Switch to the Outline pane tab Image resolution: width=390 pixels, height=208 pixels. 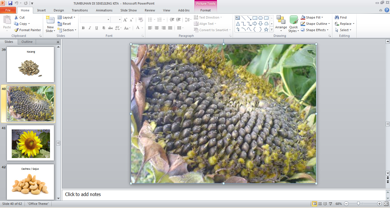click(x=27, y=42)
